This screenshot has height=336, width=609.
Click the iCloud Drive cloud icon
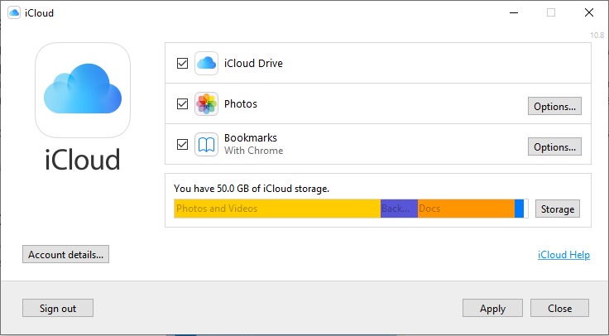point(206,63)
